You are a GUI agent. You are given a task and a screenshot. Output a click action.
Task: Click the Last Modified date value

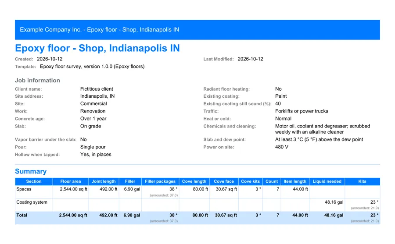click(x=251, y=59)
